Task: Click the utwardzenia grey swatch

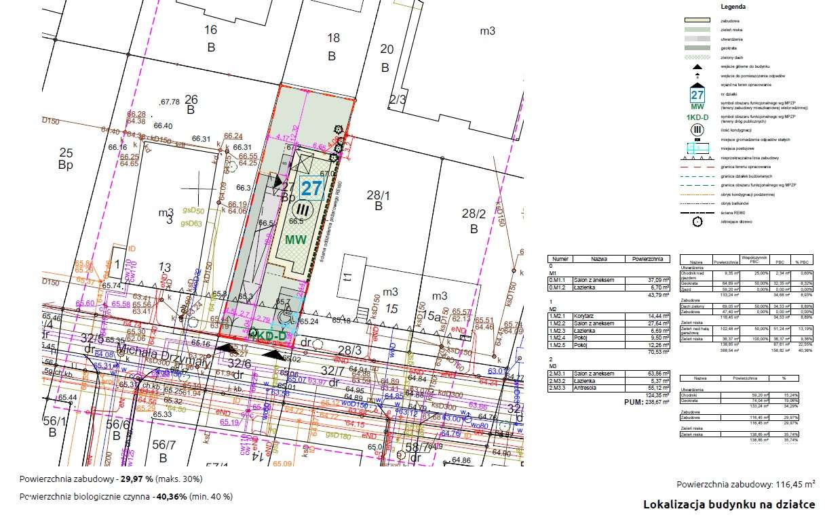Action: pyautogui.click(x=697, y=39)
